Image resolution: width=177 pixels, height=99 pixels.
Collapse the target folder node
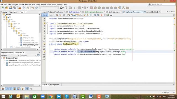tap(4, 19)
